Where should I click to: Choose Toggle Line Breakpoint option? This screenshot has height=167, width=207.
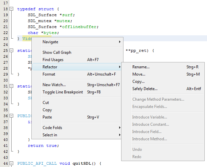click(63, 92)
